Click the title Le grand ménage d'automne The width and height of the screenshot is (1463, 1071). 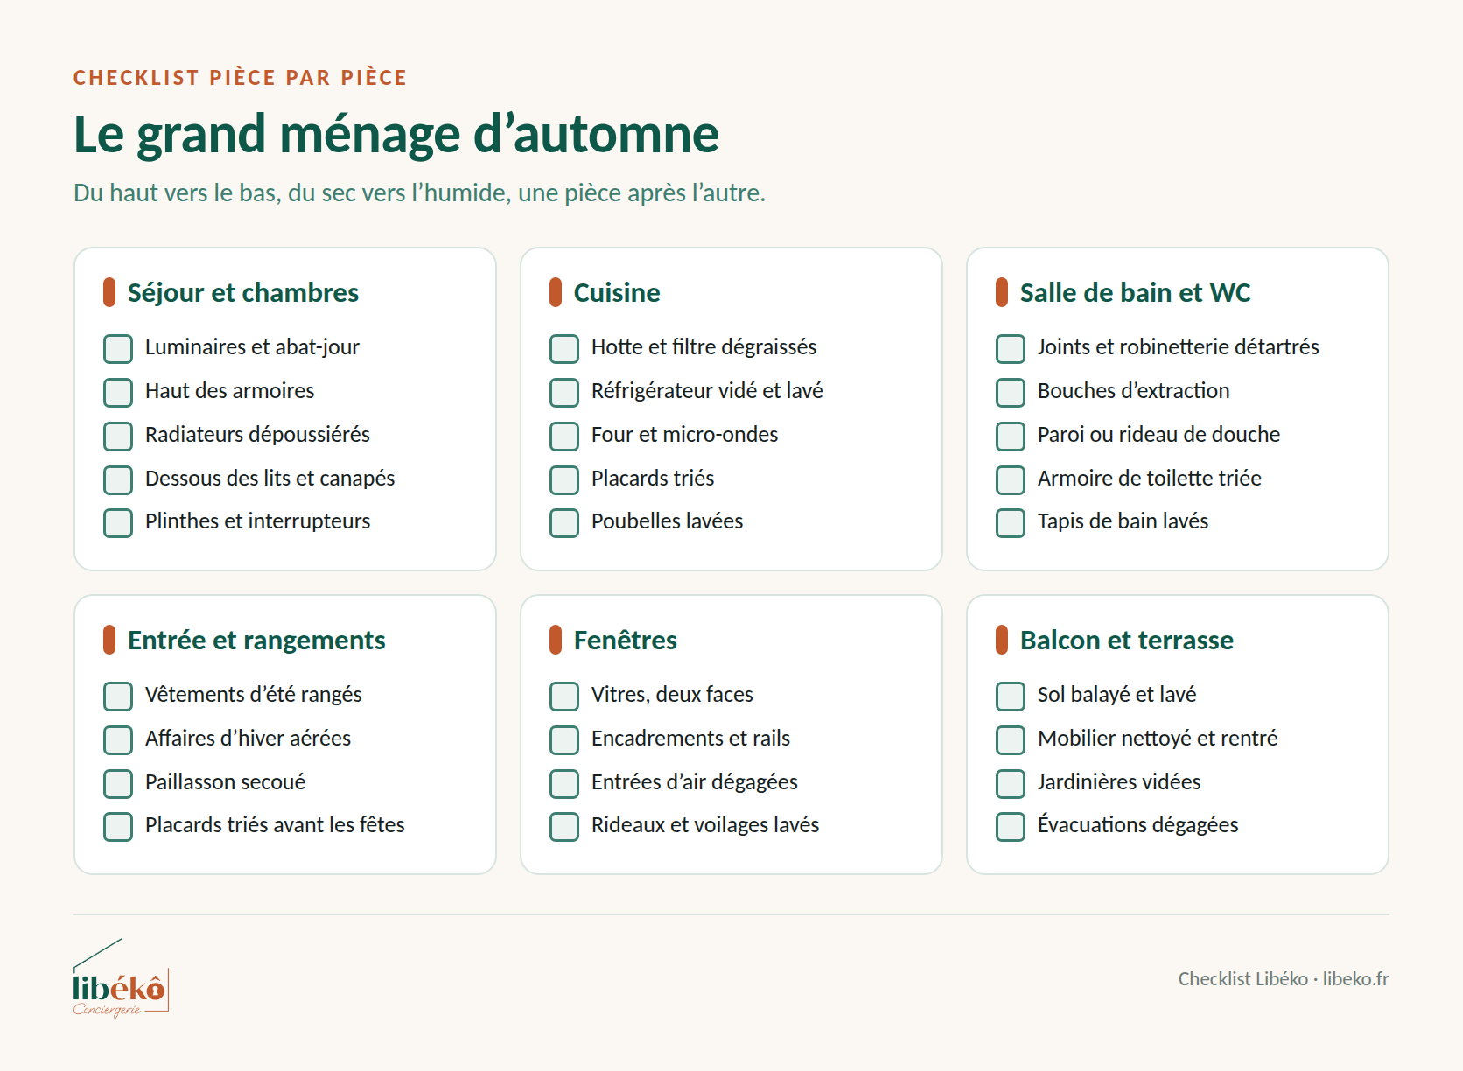pyautogui.click(x=396, y=134)
